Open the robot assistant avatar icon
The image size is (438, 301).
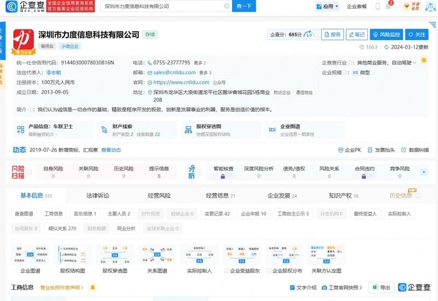click(430, 7)
